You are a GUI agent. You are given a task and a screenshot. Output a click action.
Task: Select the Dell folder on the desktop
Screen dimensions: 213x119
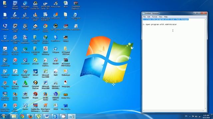pos(5,4)
